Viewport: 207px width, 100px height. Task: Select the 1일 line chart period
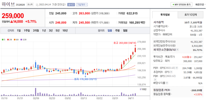[x=19, y=31]
